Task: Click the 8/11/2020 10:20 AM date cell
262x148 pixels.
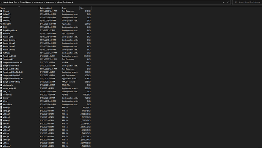Action: click(48, 24)
